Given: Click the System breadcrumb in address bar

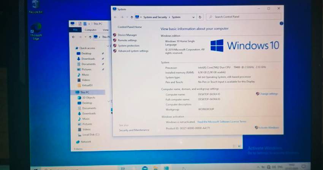Looking at the screenshot, I should coord(176,17).
